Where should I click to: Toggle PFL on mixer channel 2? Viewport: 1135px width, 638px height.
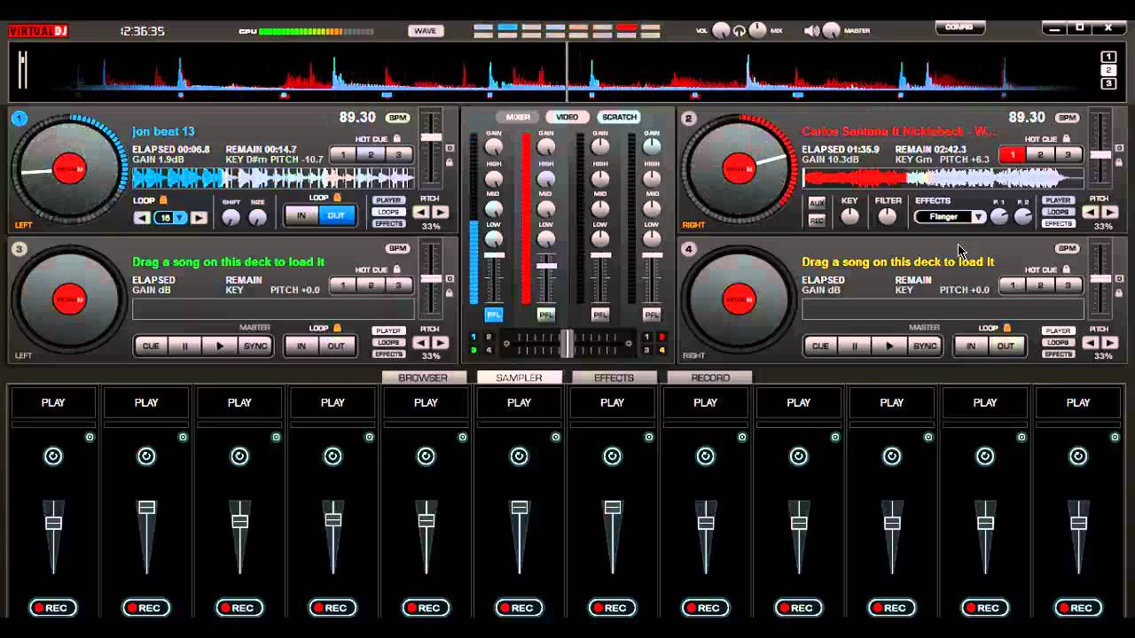coord(546,315)
